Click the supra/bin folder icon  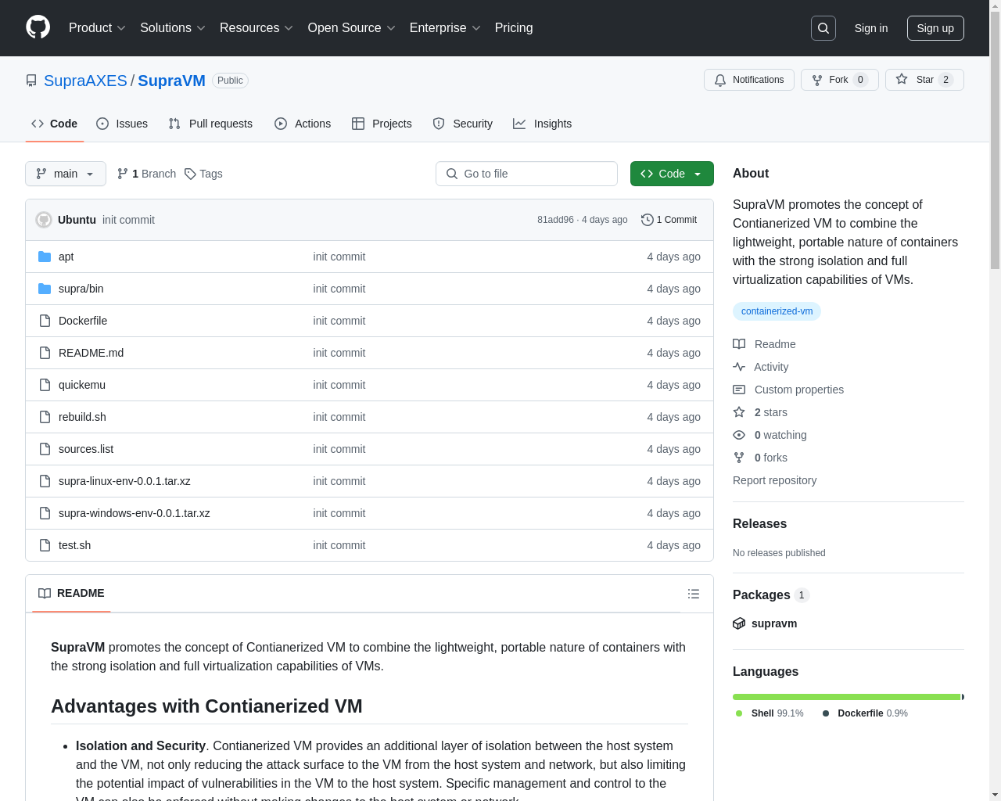45,289
